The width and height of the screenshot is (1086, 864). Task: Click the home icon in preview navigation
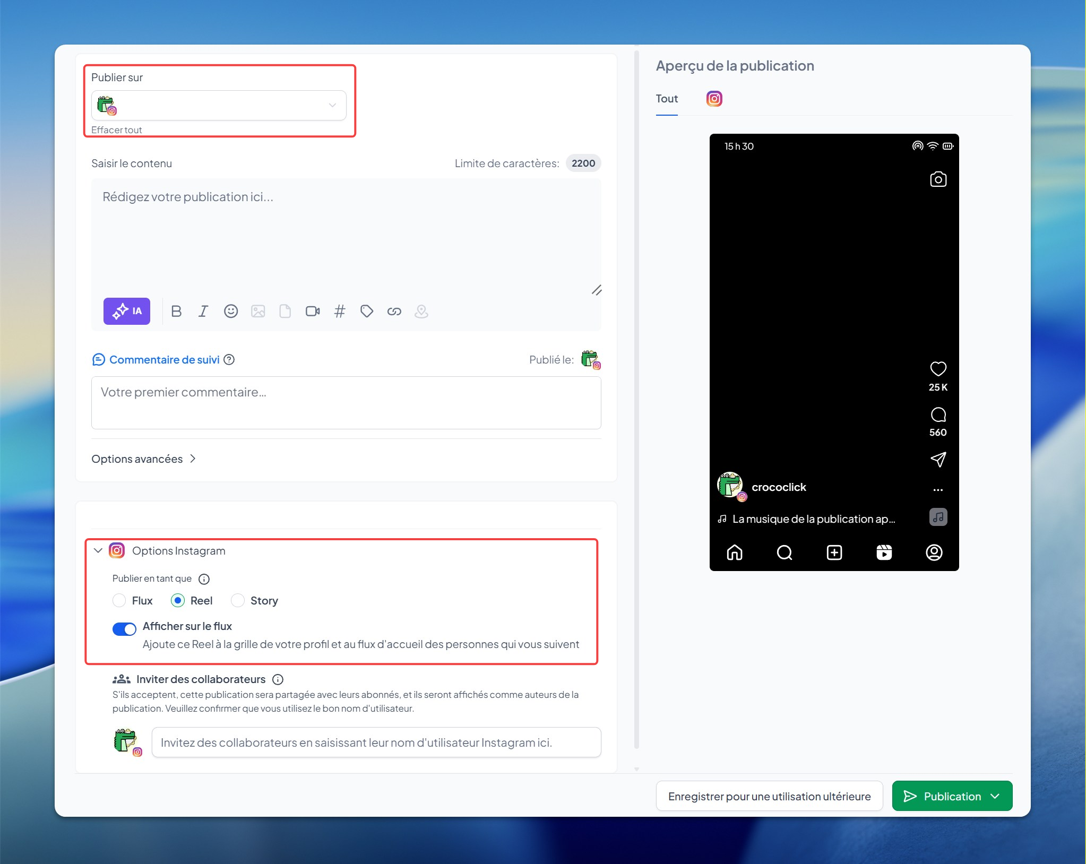coord(735,552)
